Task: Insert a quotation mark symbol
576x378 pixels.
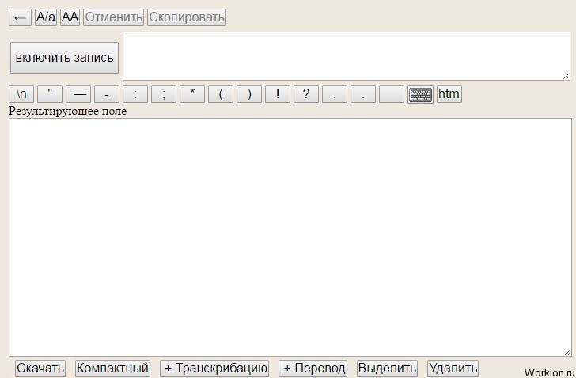Action: [x=50, y=94]
